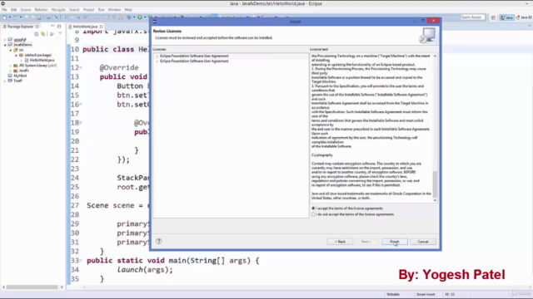Screen dimensions: 533x299
Task: Click the Open Perspective icon
Action: [x=493, y=17]
